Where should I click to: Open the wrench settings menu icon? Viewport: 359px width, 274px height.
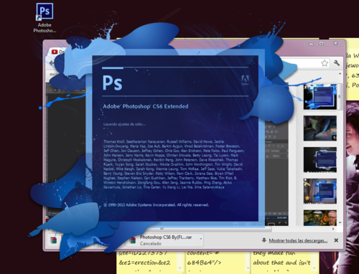[337, 63]
